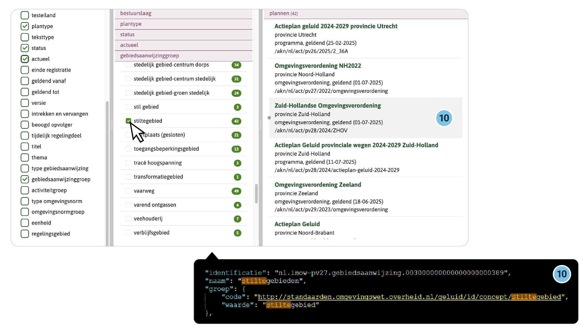Click the plannen (42) panel header
Viewport: 584px width, 331px height.
click(284, 13)
